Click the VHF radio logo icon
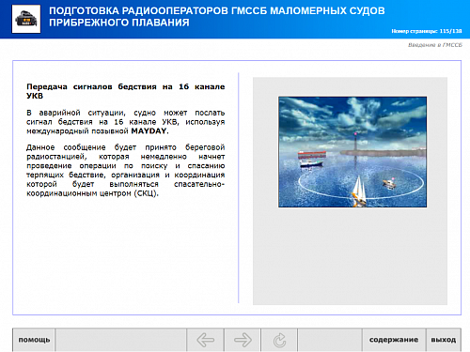Screen dimensions: 470x352 point(26,19)
